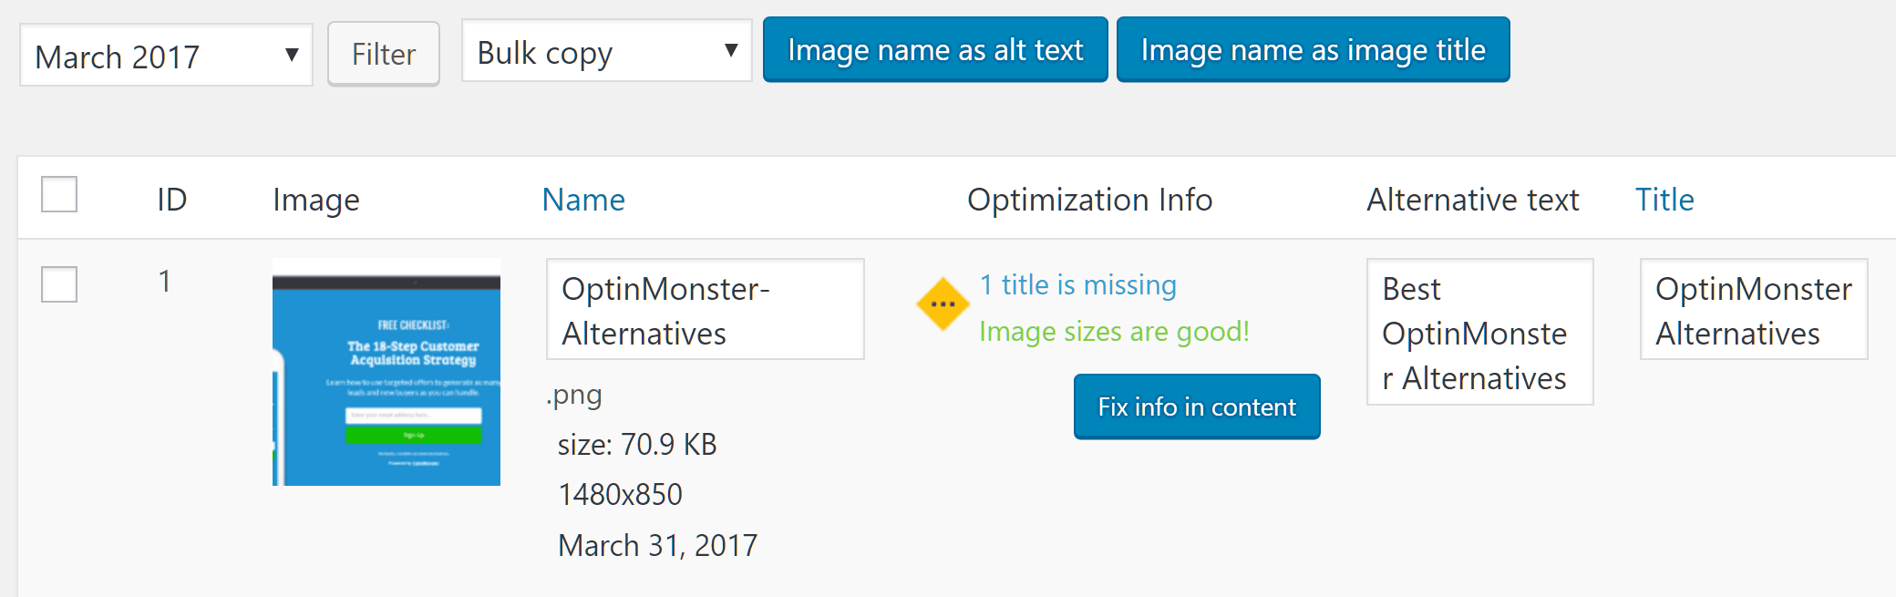Viewport: 1896px width, 597px height.
Task: Click Image name as alt text
Action: click(x=934, y=51)
